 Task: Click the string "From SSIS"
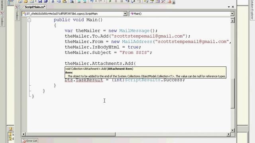pos(134,52)
